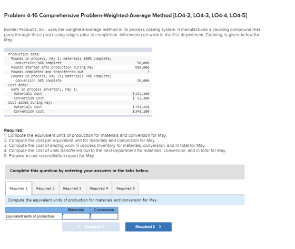This screenshot has width=295, height=249.
Task: Click the Equivalent units of production row label
Action: [x=29, y=216]
